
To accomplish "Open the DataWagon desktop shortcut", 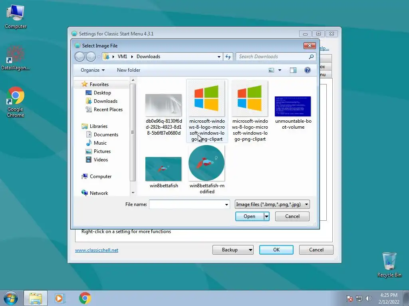I will click(16, 58).
